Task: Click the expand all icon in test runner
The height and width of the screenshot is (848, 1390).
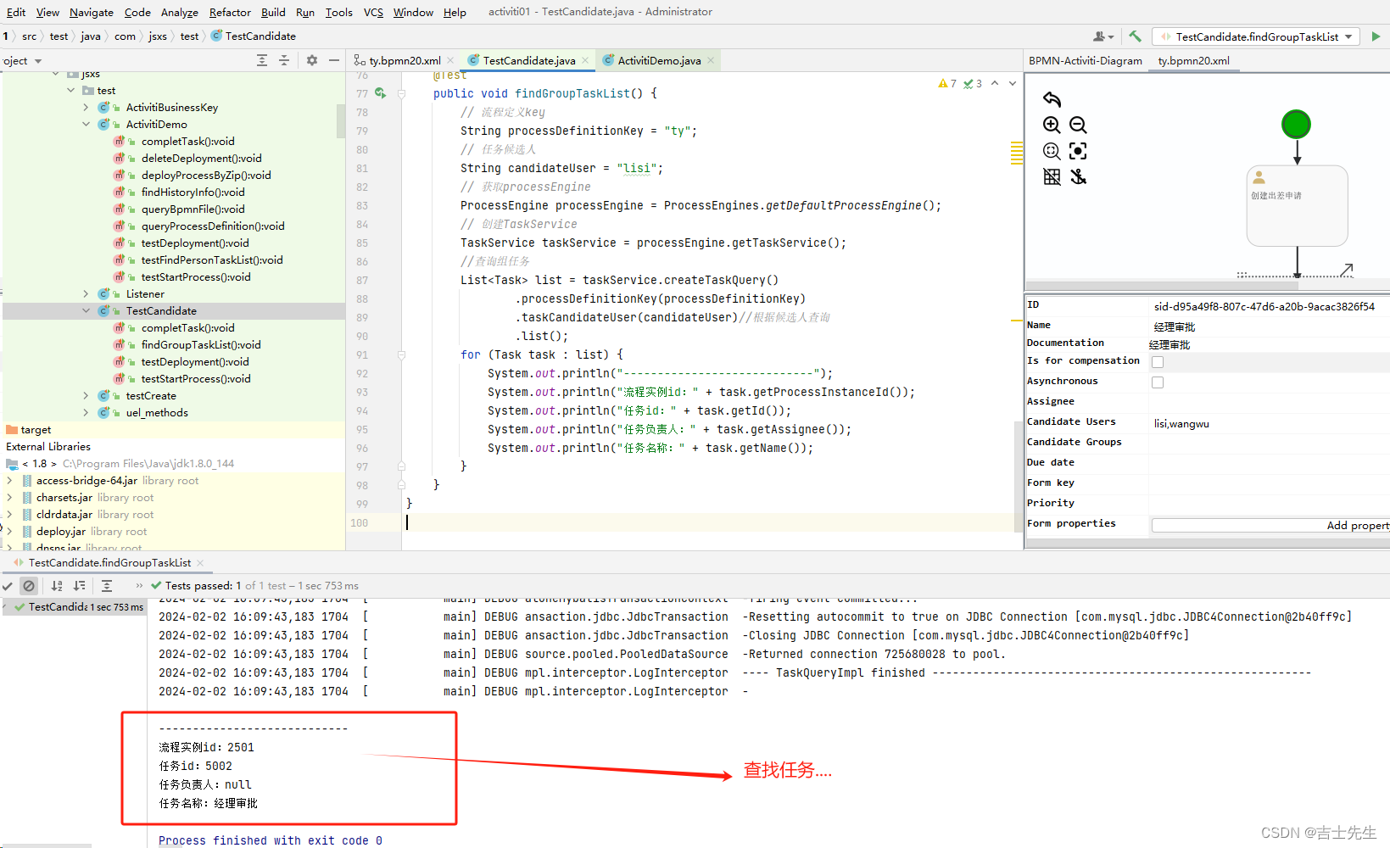Action: [107, 586]
